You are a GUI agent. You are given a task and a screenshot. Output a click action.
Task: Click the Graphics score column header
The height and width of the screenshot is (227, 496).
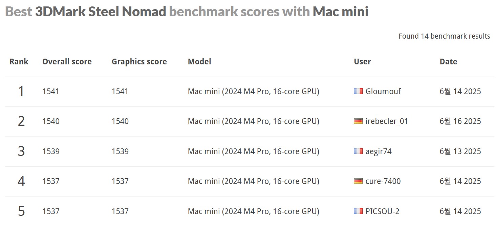(139, 62)
